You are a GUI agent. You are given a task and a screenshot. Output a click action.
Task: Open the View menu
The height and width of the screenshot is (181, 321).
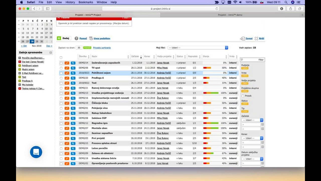(x=59, y=2)
